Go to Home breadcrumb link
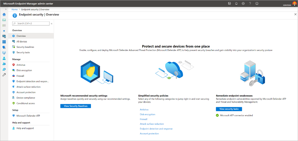The image size is (298, 141). tap(15, 9)
